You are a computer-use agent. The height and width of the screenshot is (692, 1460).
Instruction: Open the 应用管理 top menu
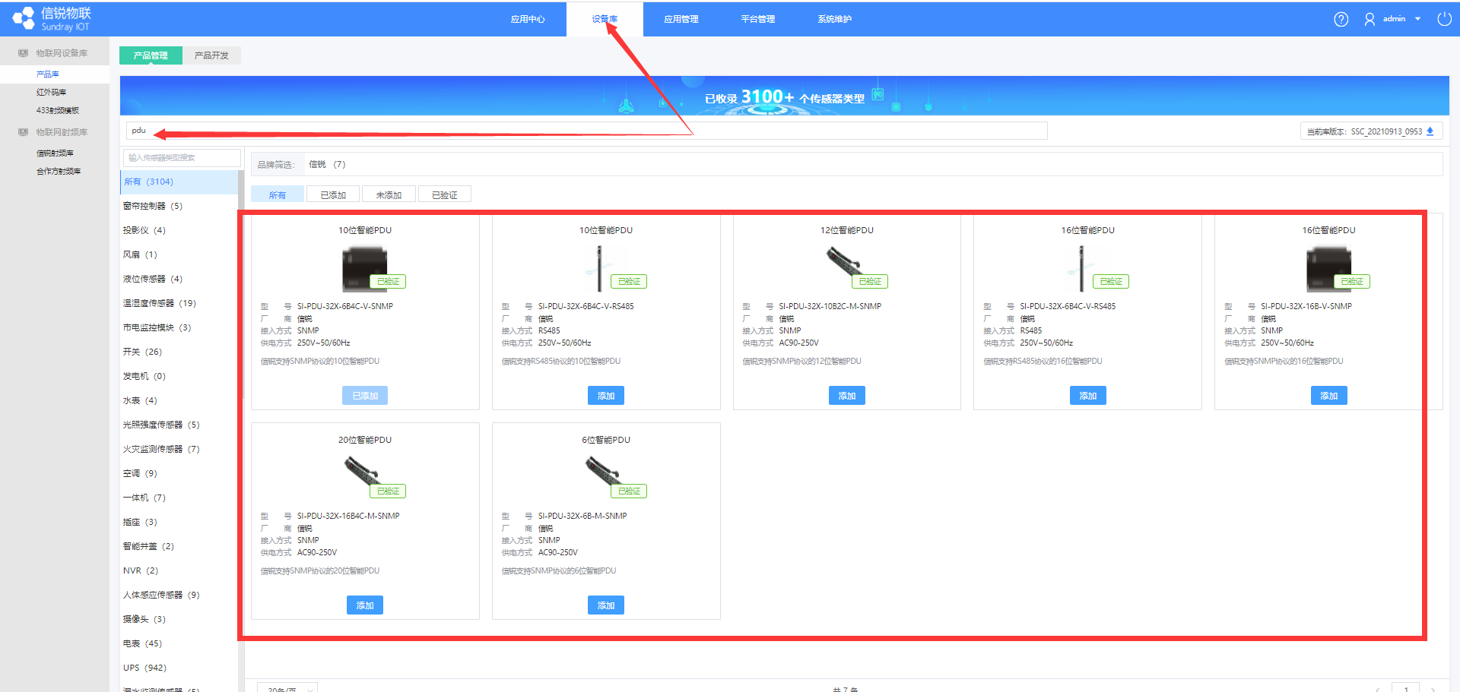(x=681, y=19)
